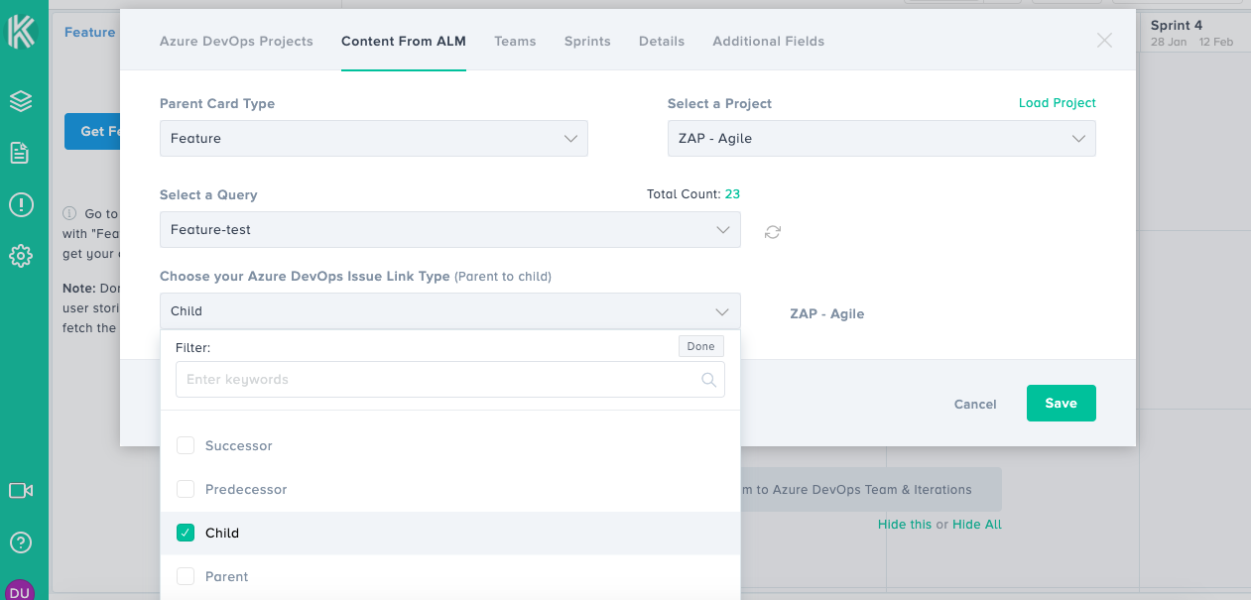1251x600 pixels.
Task: Click the green Save button
Action: [1061, 404]
